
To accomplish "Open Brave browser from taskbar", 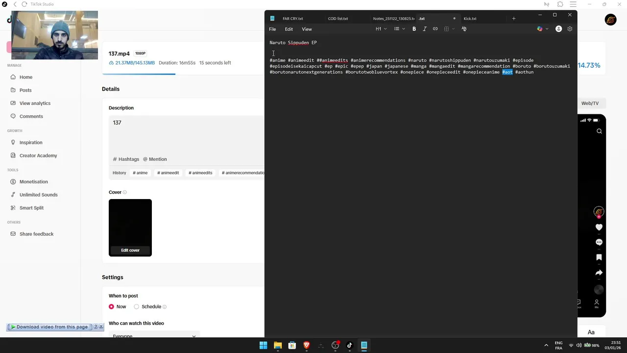I will (x=307, y=345).
